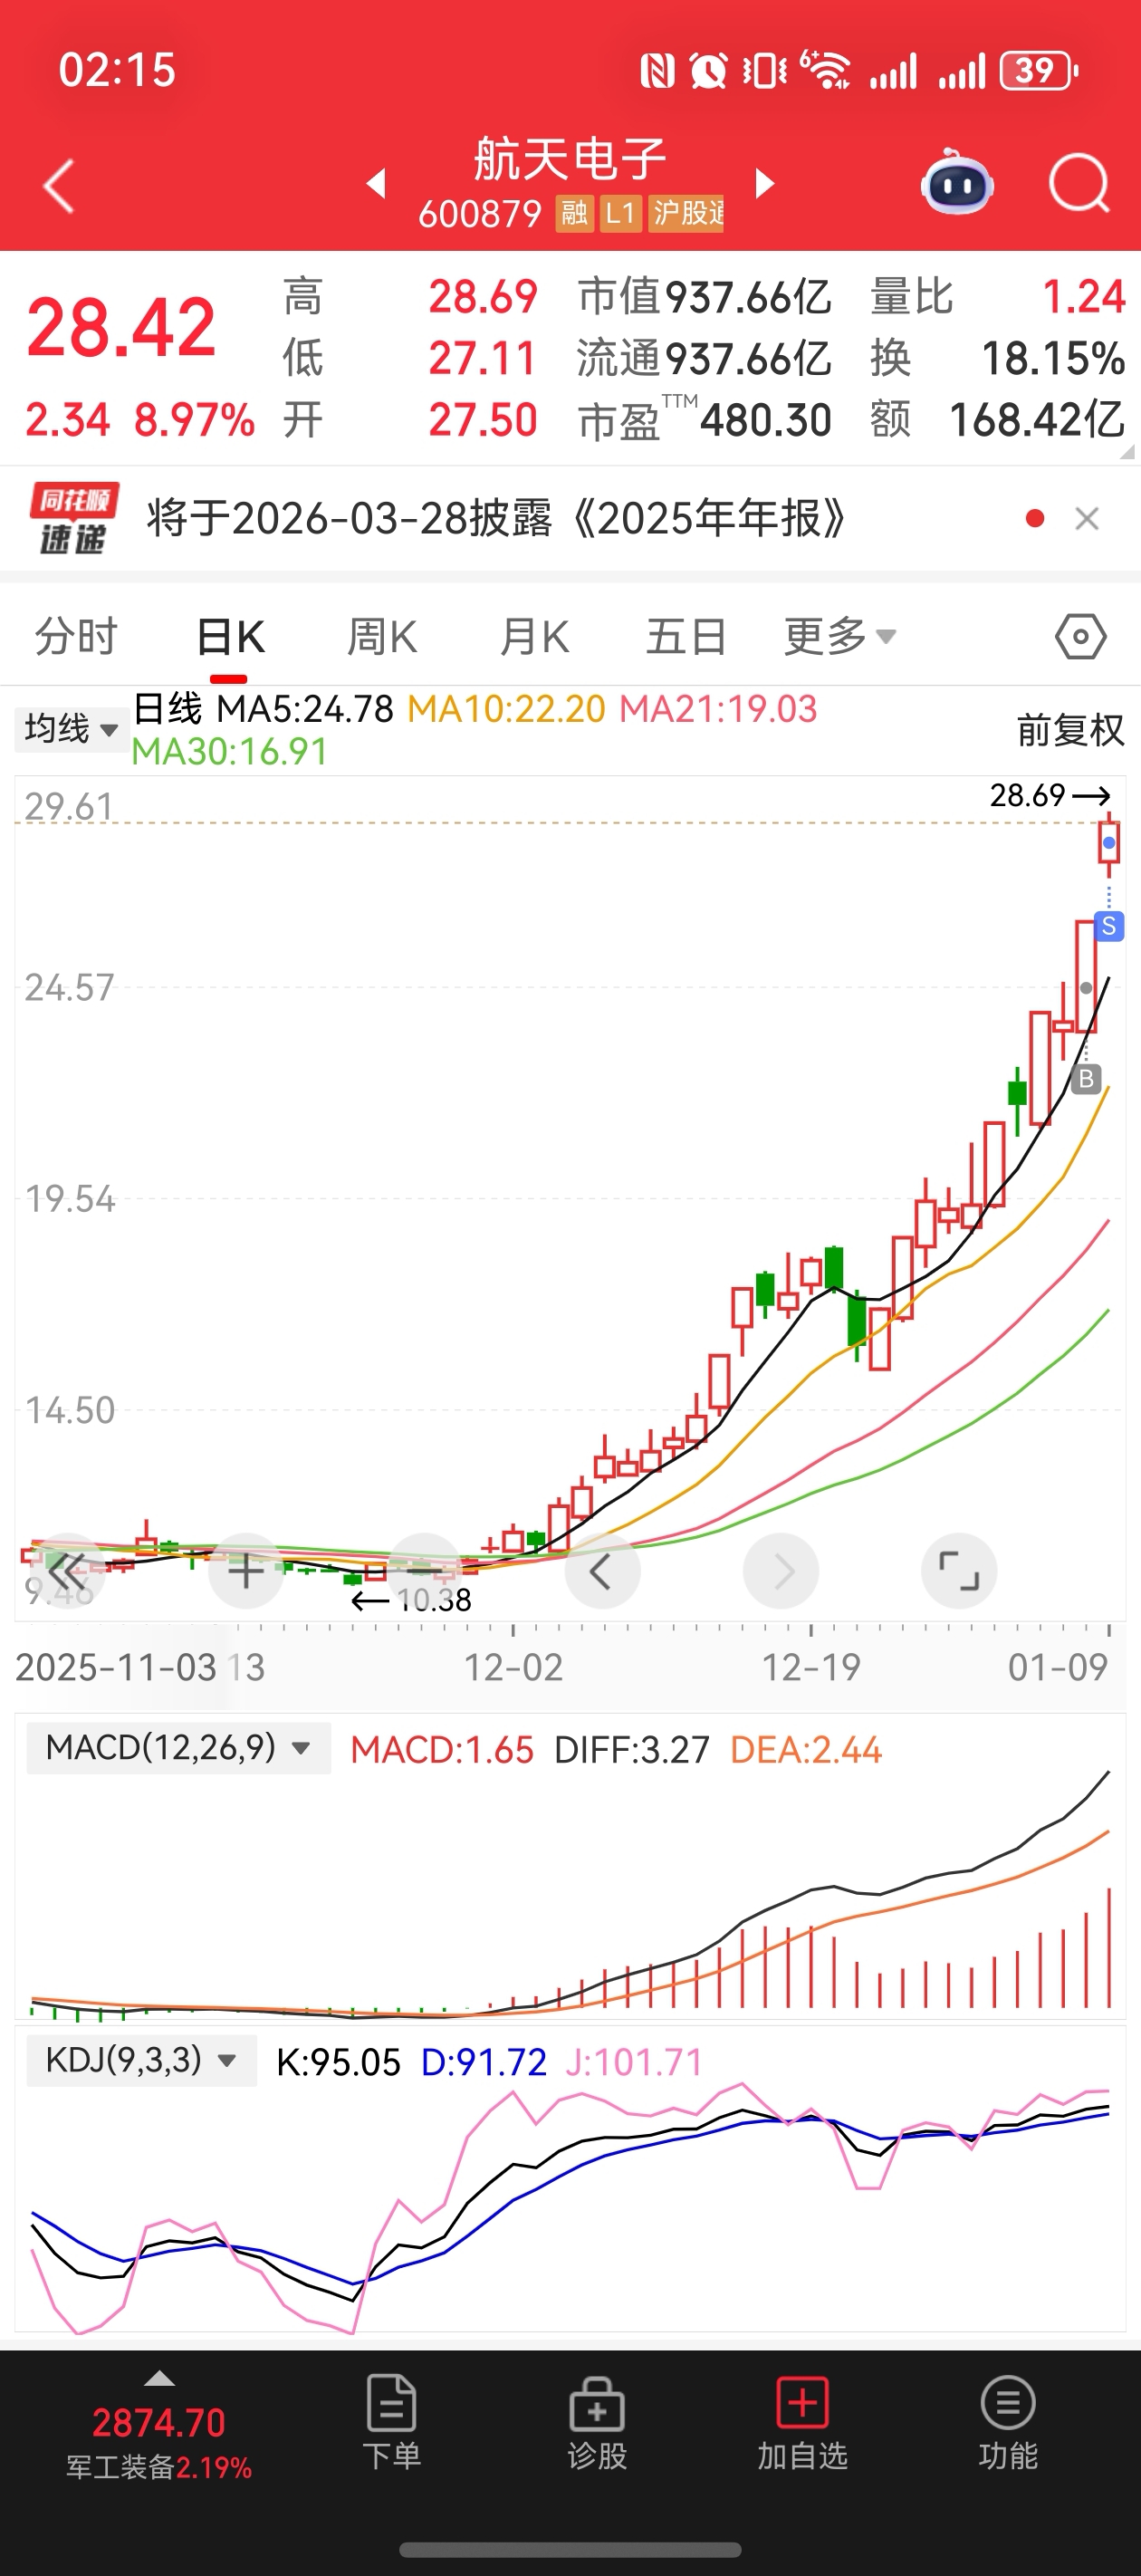Open 更多 more periods dropdown
1141x2576 pixels.
[x=840, y=637]
